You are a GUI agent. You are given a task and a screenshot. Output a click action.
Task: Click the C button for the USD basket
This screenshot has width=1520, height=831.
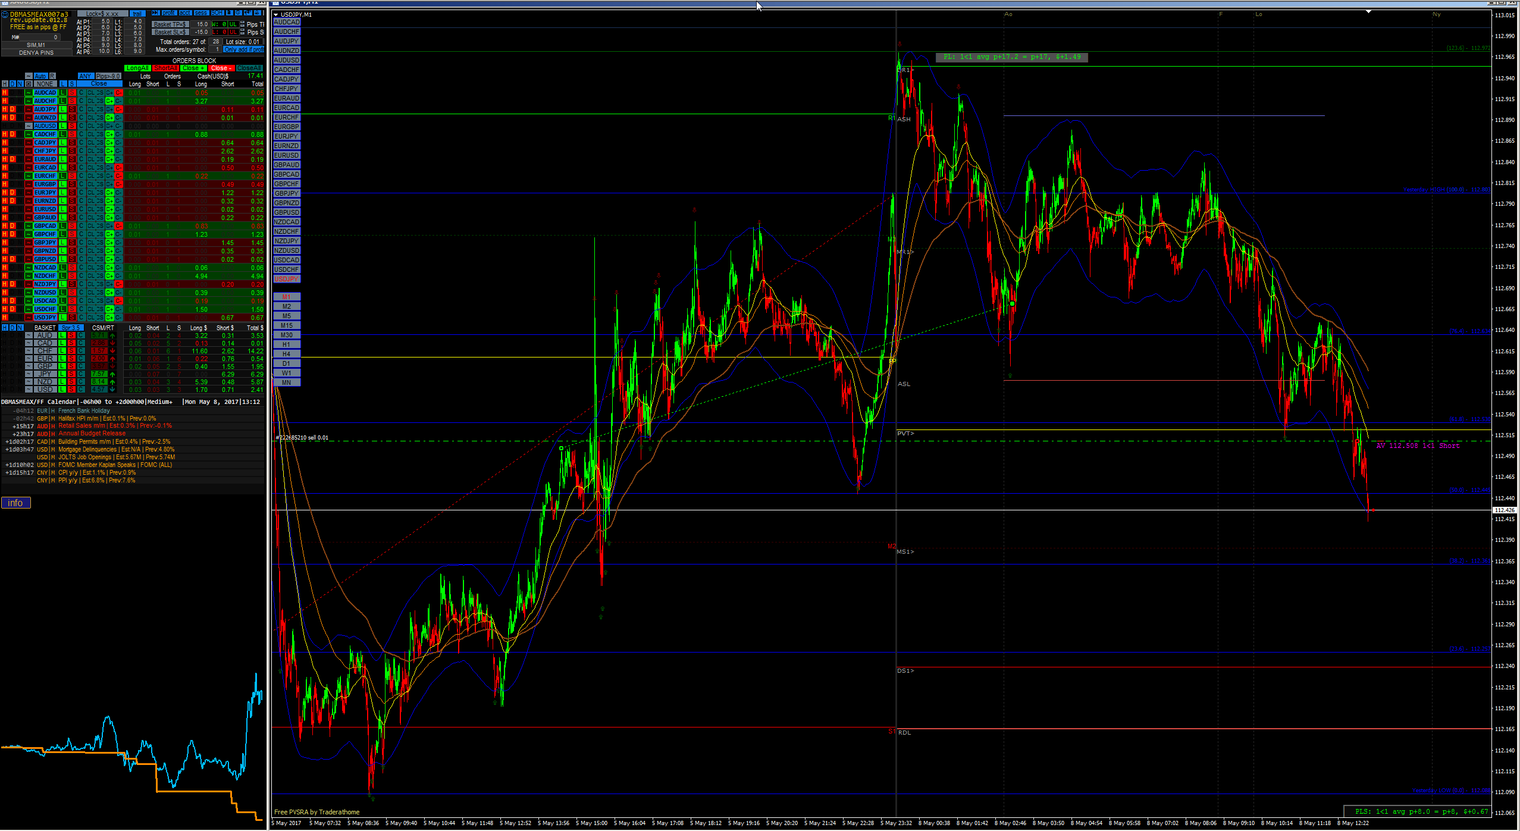pos(81,389)
